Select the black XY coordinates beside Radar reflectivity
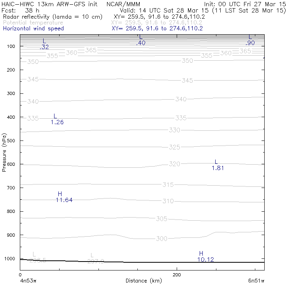This screenshot has height=288, width=288. [x=159, y=17]
